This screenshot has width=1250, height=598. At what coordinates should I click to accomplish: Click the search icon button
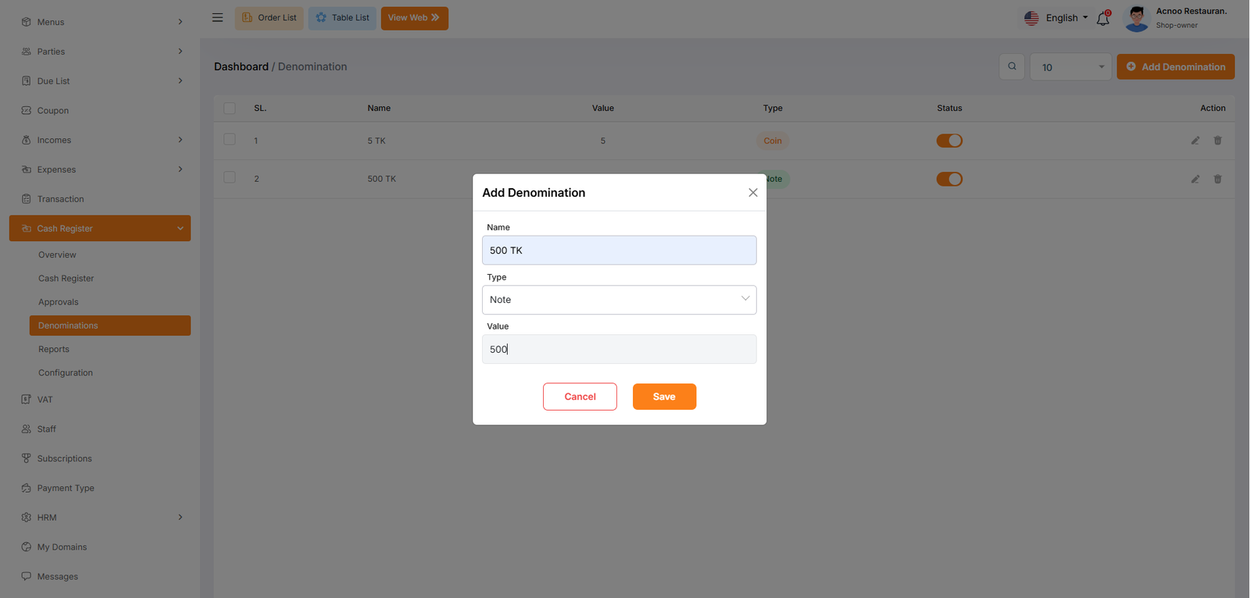[1012, 66]
